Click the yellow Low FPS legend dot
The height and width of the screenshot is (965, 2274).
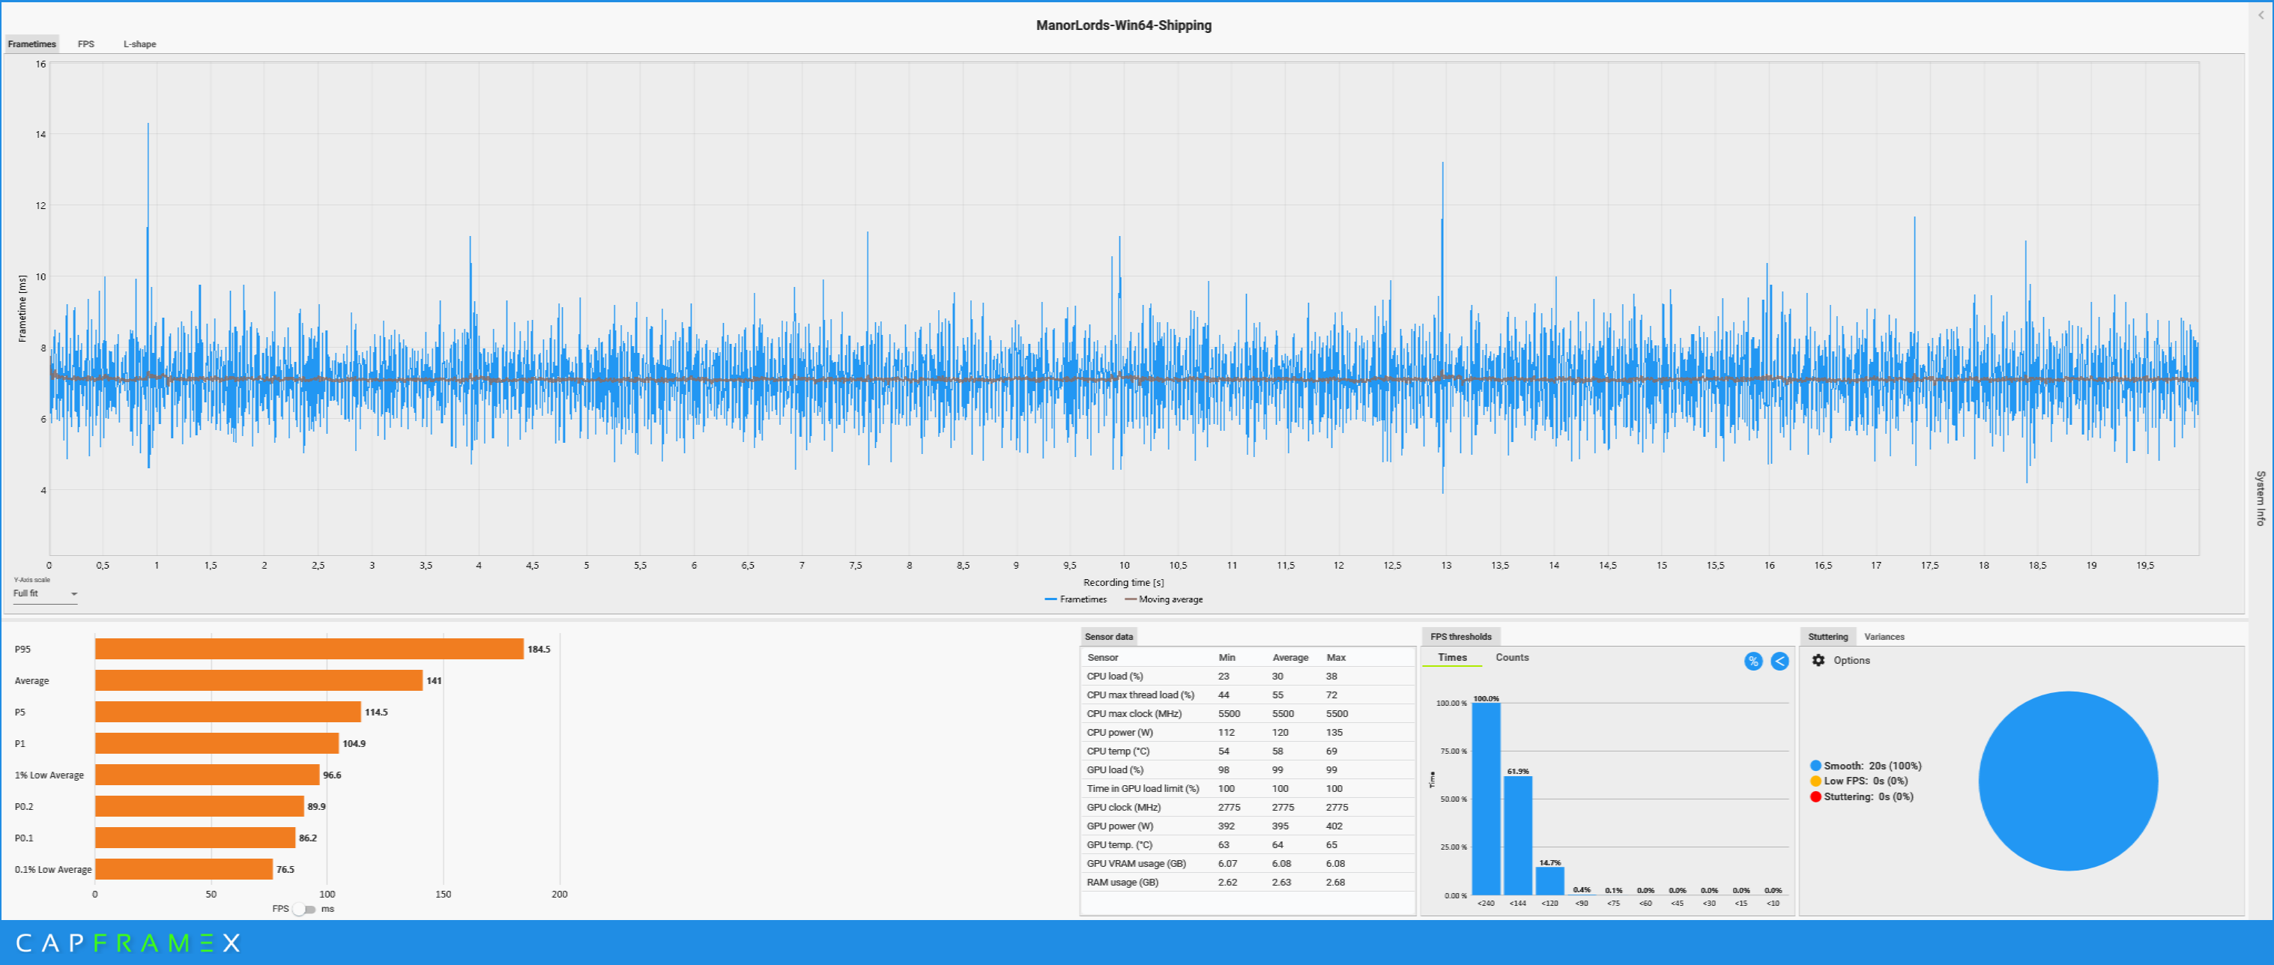pyautogui.click(x=1816, y=781)
